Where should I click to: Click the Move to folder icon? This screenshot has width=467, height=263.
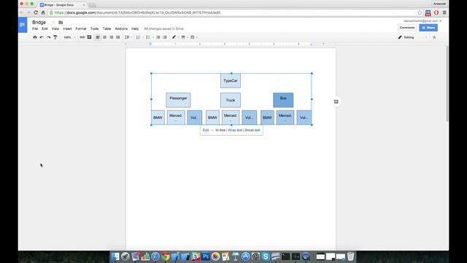click(61, 23)
